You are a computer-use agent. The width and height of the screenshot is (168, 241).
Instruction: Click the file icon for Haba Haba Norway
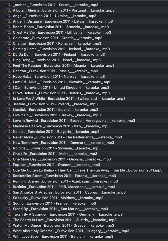click(x=9, y=77)
